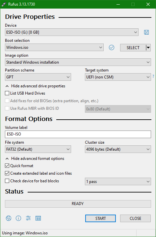This screenshot has height=237, width=156.
Task: Click the Format Options heading
Action: tap(29, 119)
